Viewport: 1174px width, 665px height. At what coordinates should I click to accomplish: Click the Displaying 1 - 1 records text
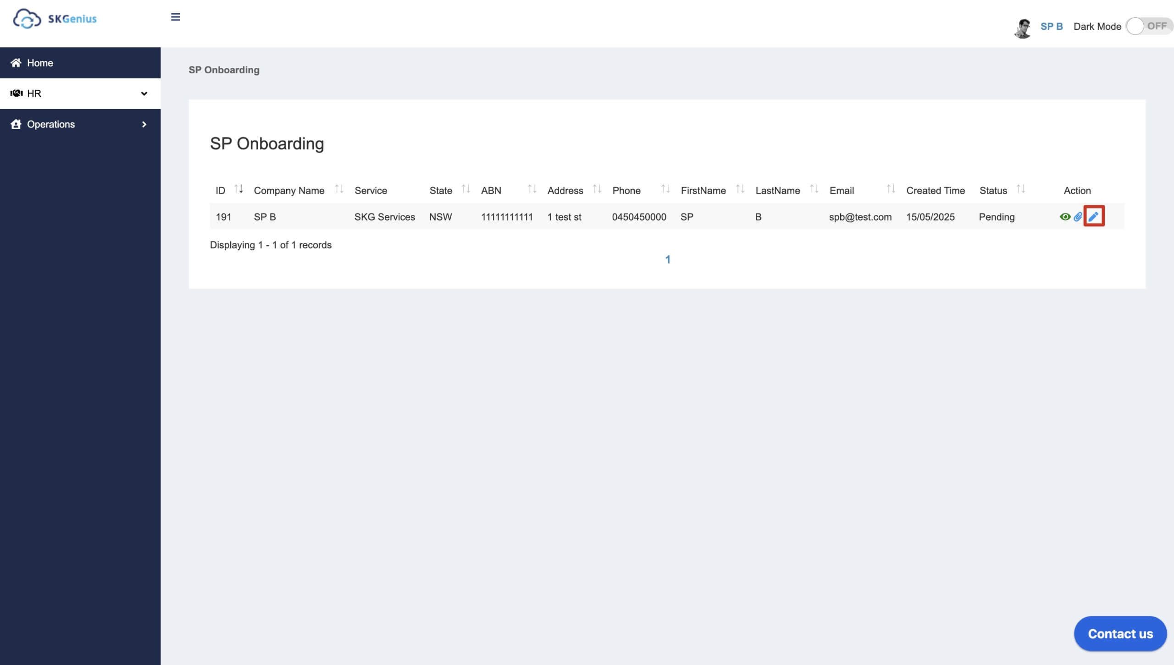271,245
